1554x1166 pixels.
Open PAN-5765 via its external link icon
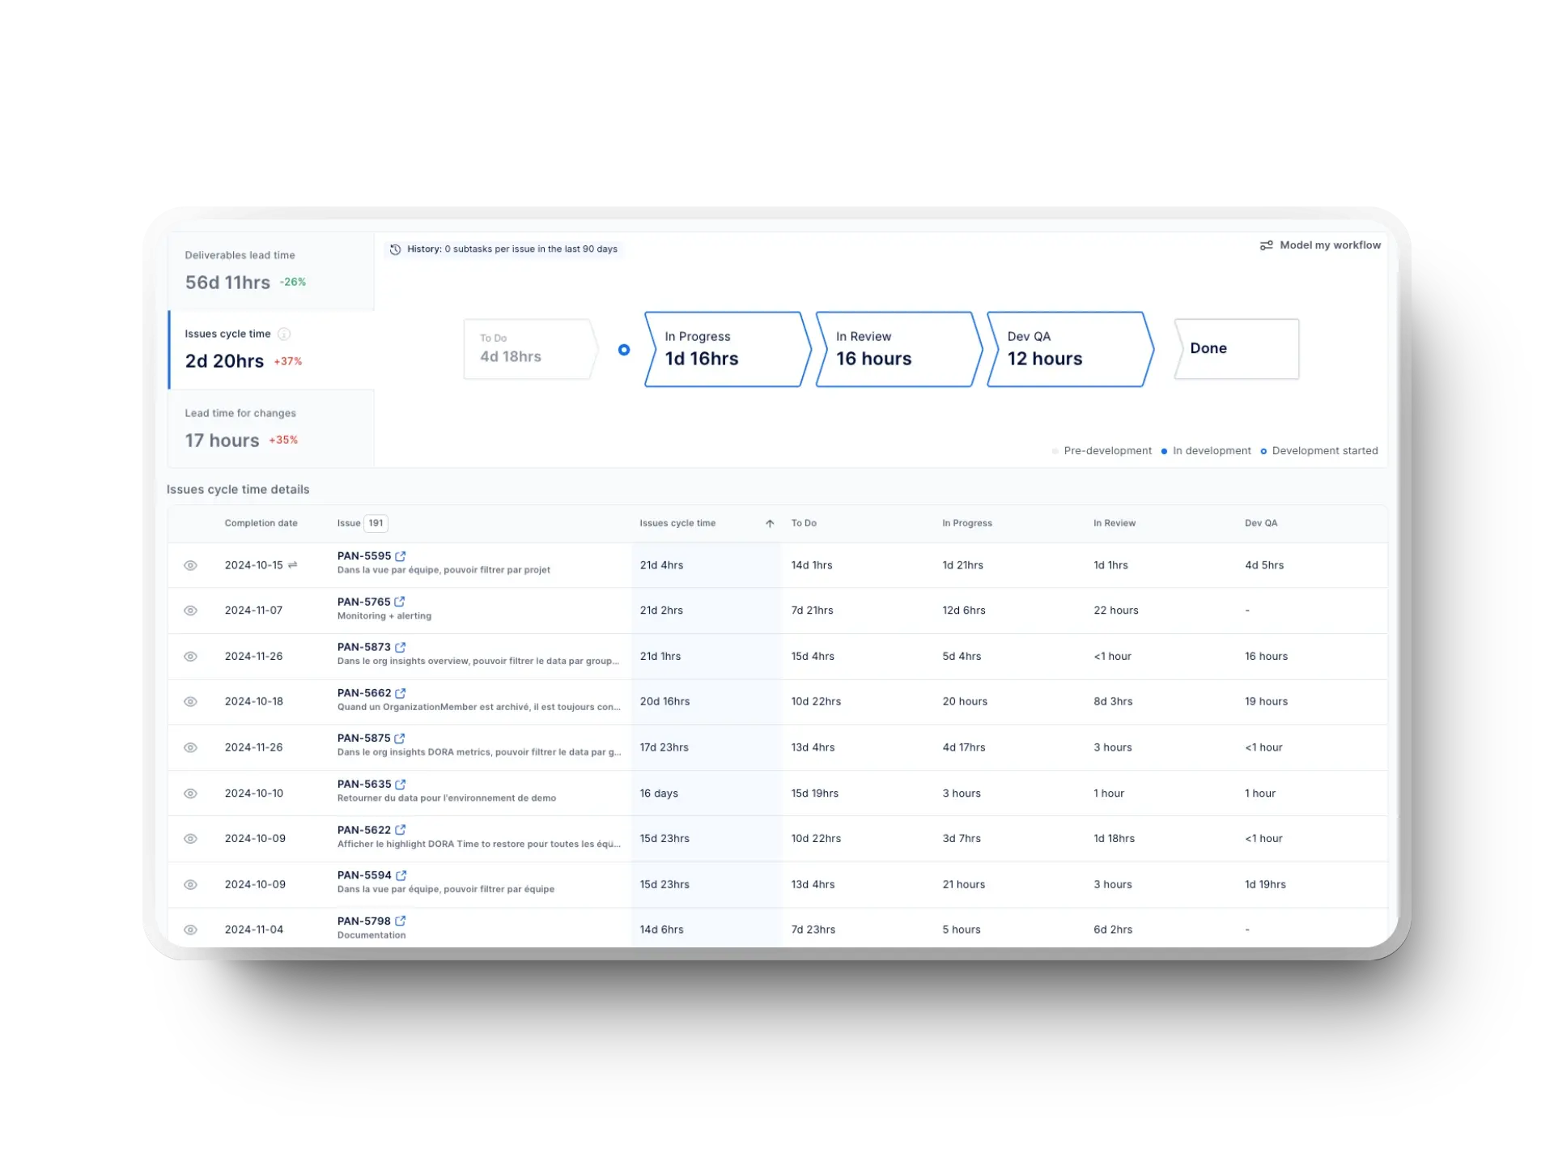401,601
